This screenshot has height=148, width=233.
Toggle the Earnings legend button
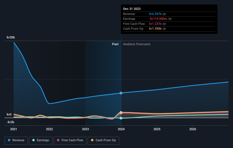pos(41,140)
